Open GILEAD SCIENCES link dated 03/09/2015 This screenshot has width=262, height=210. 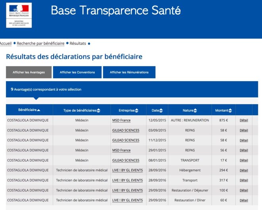[x=126, y=130]
